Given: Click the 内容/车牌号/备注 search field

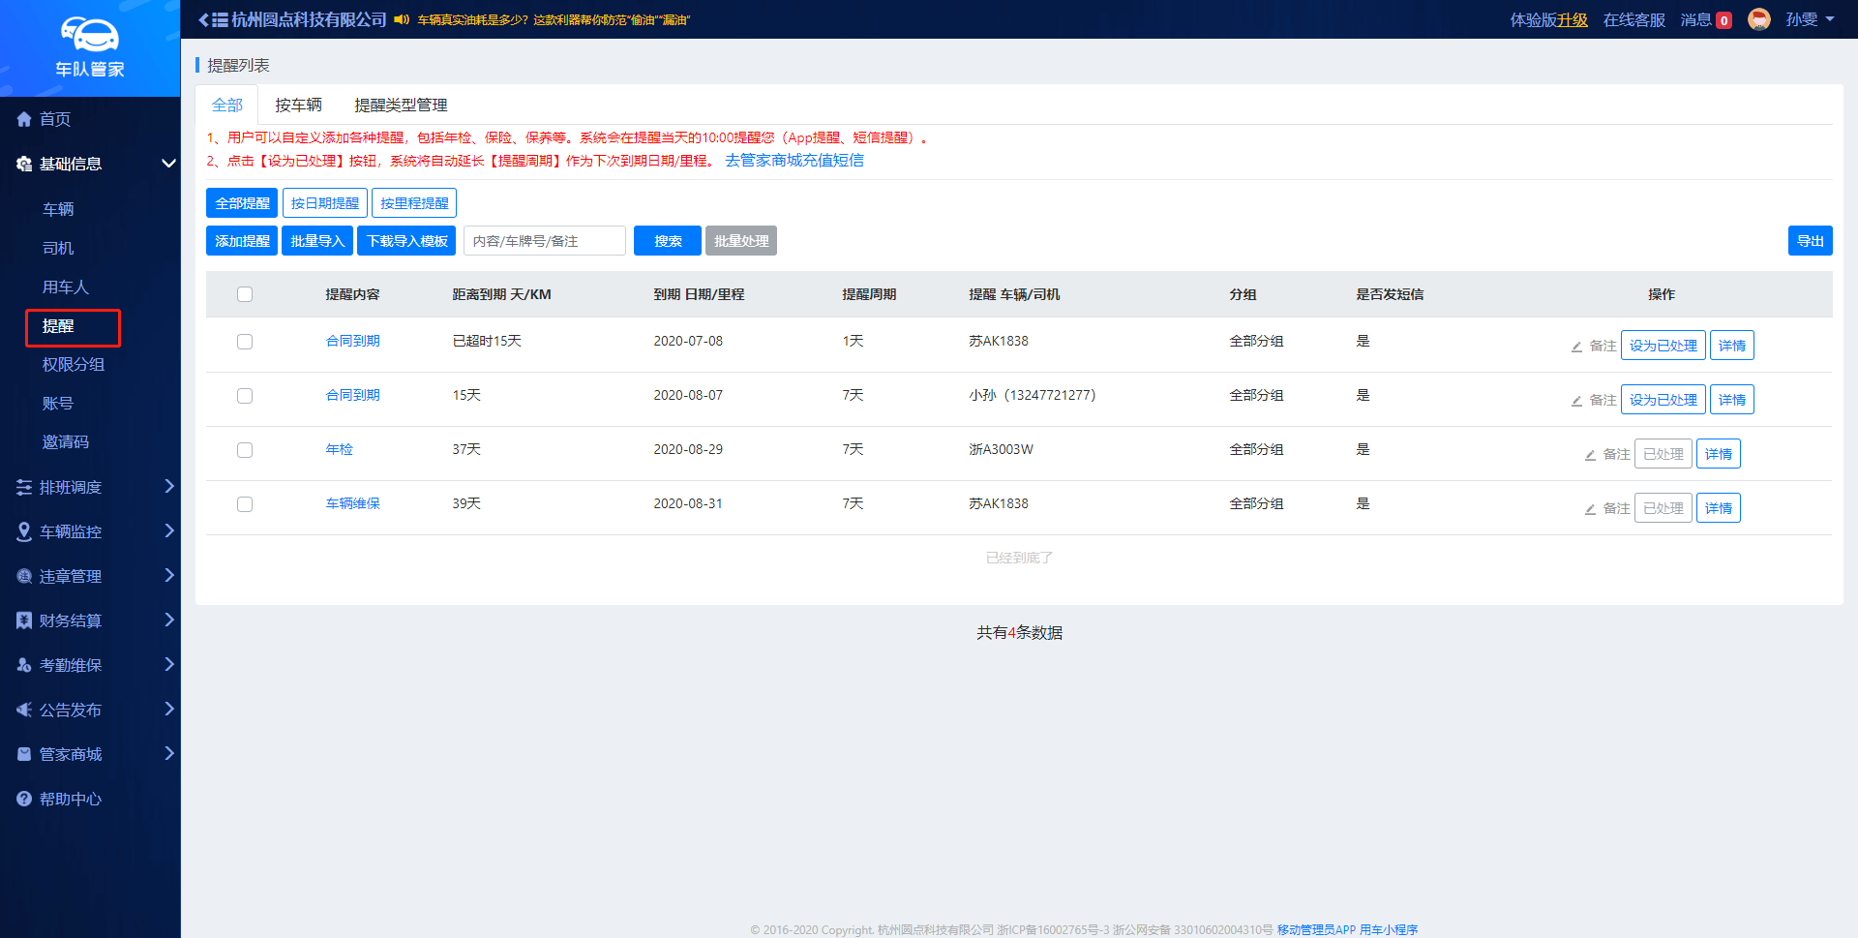Looking at the screenshot, I should pos(545,241).
